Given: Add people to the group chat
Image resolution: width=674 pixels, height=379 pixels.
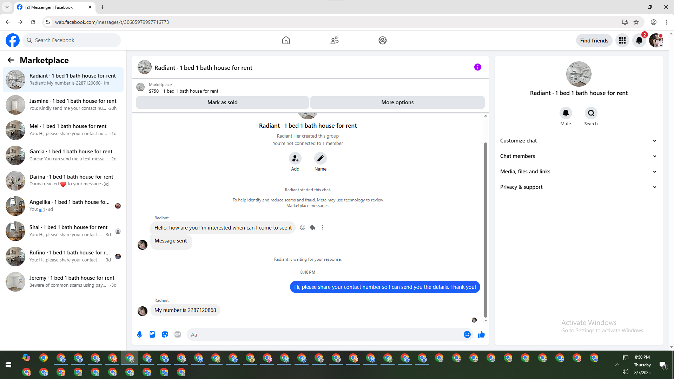Looking at the screenshot, I should click(295, 158).
